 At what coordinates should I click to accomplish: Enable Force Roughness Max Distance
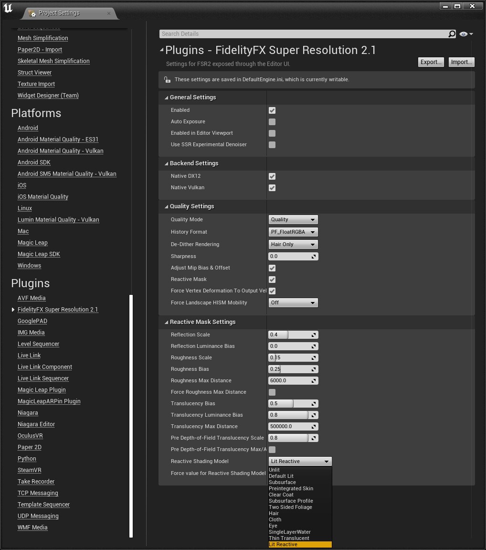(272, 392)
